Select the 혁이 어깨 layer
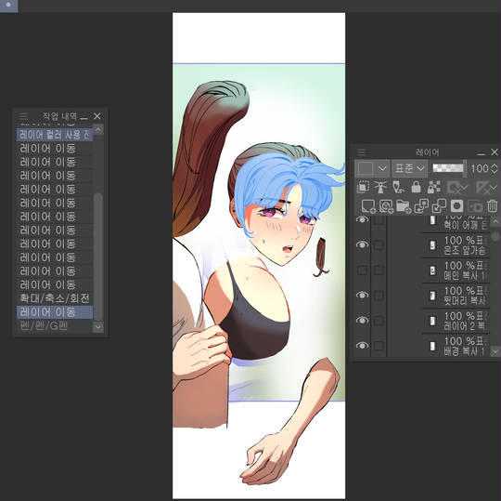This screenshot has width=501, height=501. 455,223
